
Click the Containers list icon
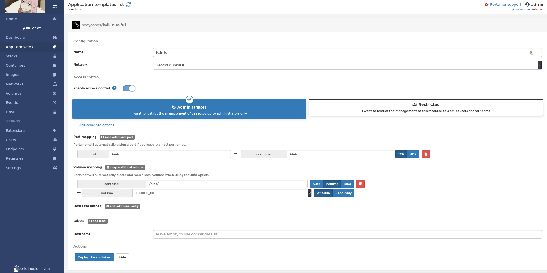coord(54,66)
